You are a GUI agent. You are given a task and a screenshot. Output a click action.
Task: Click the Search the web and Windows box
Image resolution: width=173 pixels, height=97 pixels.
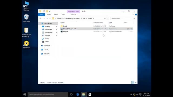pos(48,95)
